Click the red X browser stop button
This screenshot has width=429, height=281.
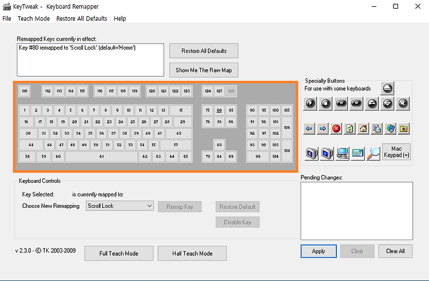point(336,129)
